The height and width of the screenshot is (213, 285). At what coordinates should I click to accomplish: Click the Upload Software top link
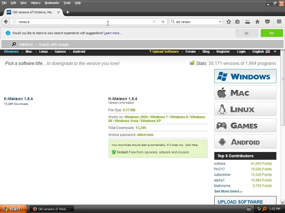[164, 51]
